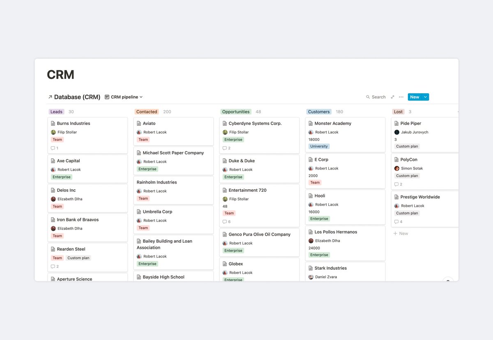Open the Database (CRM) link
Image resolution: width=493 pixels, height=340 pixels.
coord(77,97)
